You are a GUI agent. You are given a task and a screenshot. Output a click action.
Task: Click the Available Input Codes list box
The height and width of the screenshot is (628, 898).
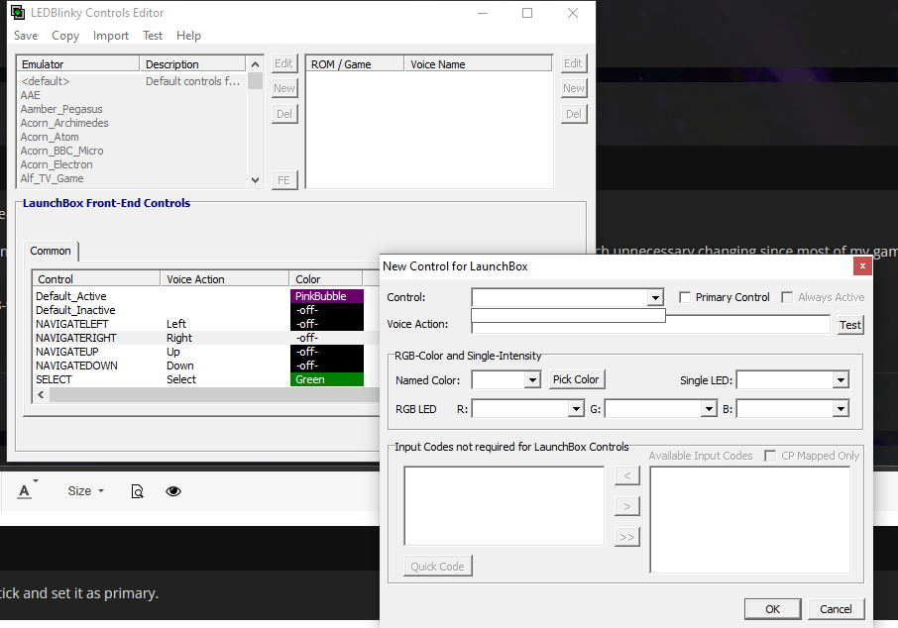tap(750, 519)
